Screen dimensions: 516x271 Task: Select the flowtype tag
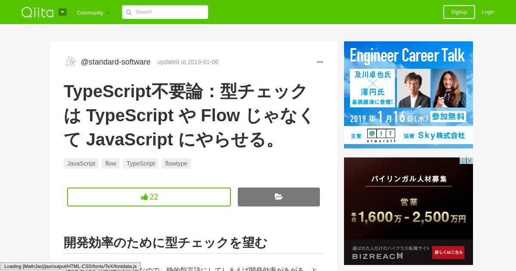(176, 163)
